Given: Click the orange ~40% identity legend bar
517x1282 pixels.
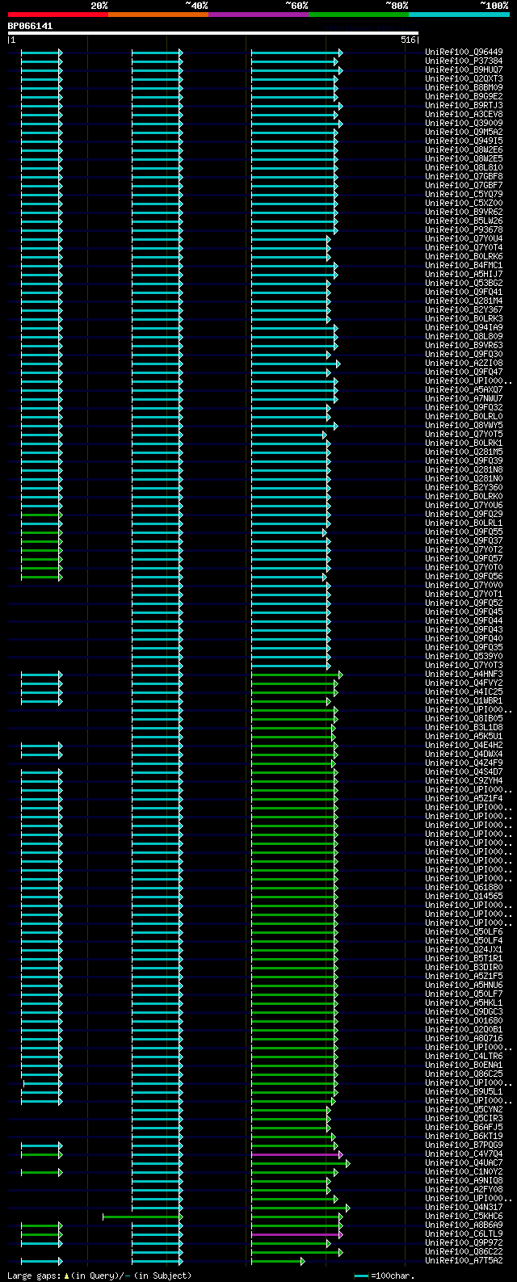Looking at the screenshot, I should [x=158, y=15].
